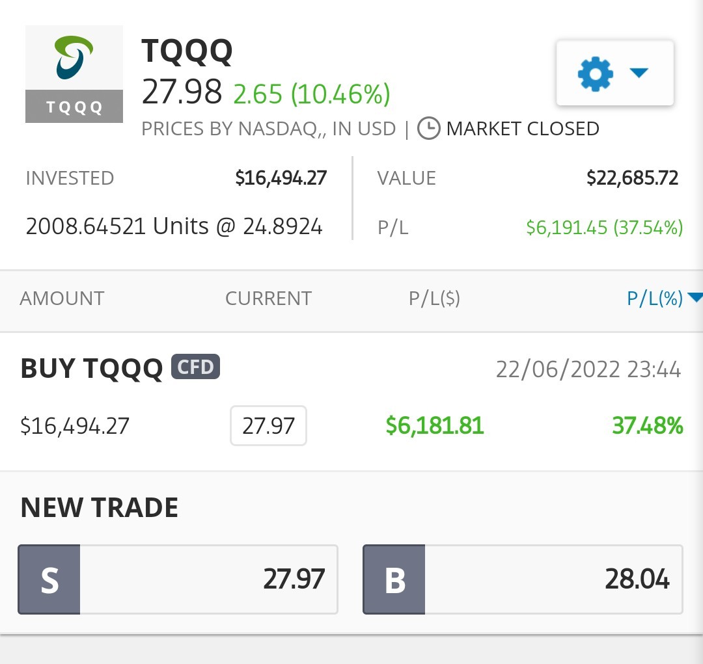Click the current price box 27.97

pyautogui.click(x=268, y=425)
